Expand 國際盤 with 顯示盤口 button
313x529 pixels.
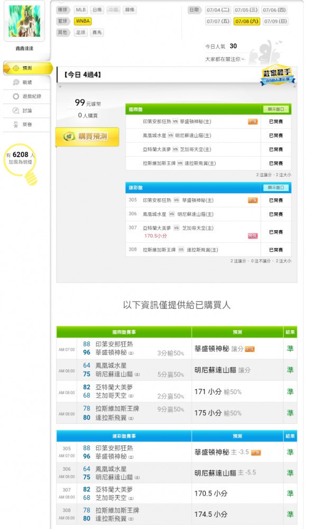[276, 110]
